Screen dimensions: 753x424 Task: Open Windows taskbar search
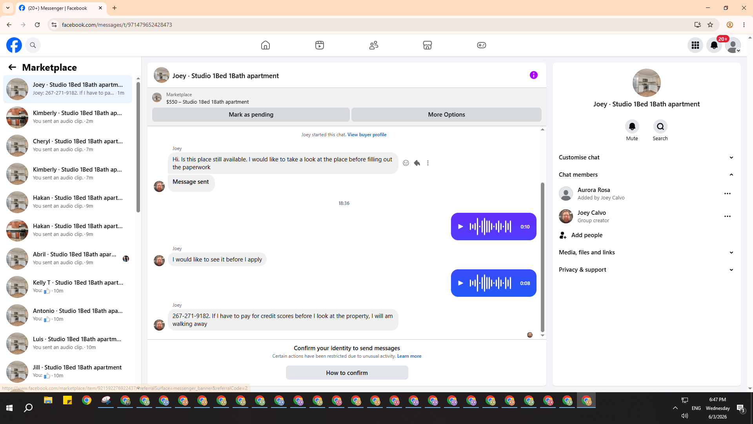coord(28,408)
